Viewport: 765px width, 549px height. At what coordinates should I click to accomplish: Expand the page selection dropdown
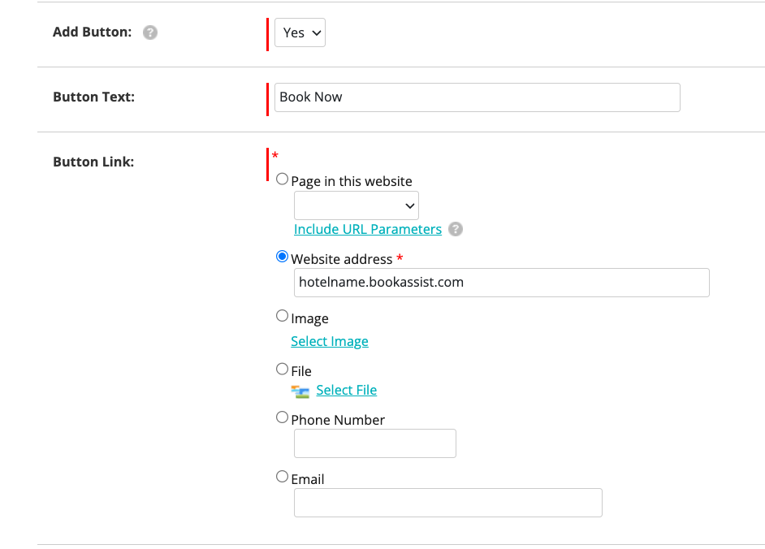point(357,205)
